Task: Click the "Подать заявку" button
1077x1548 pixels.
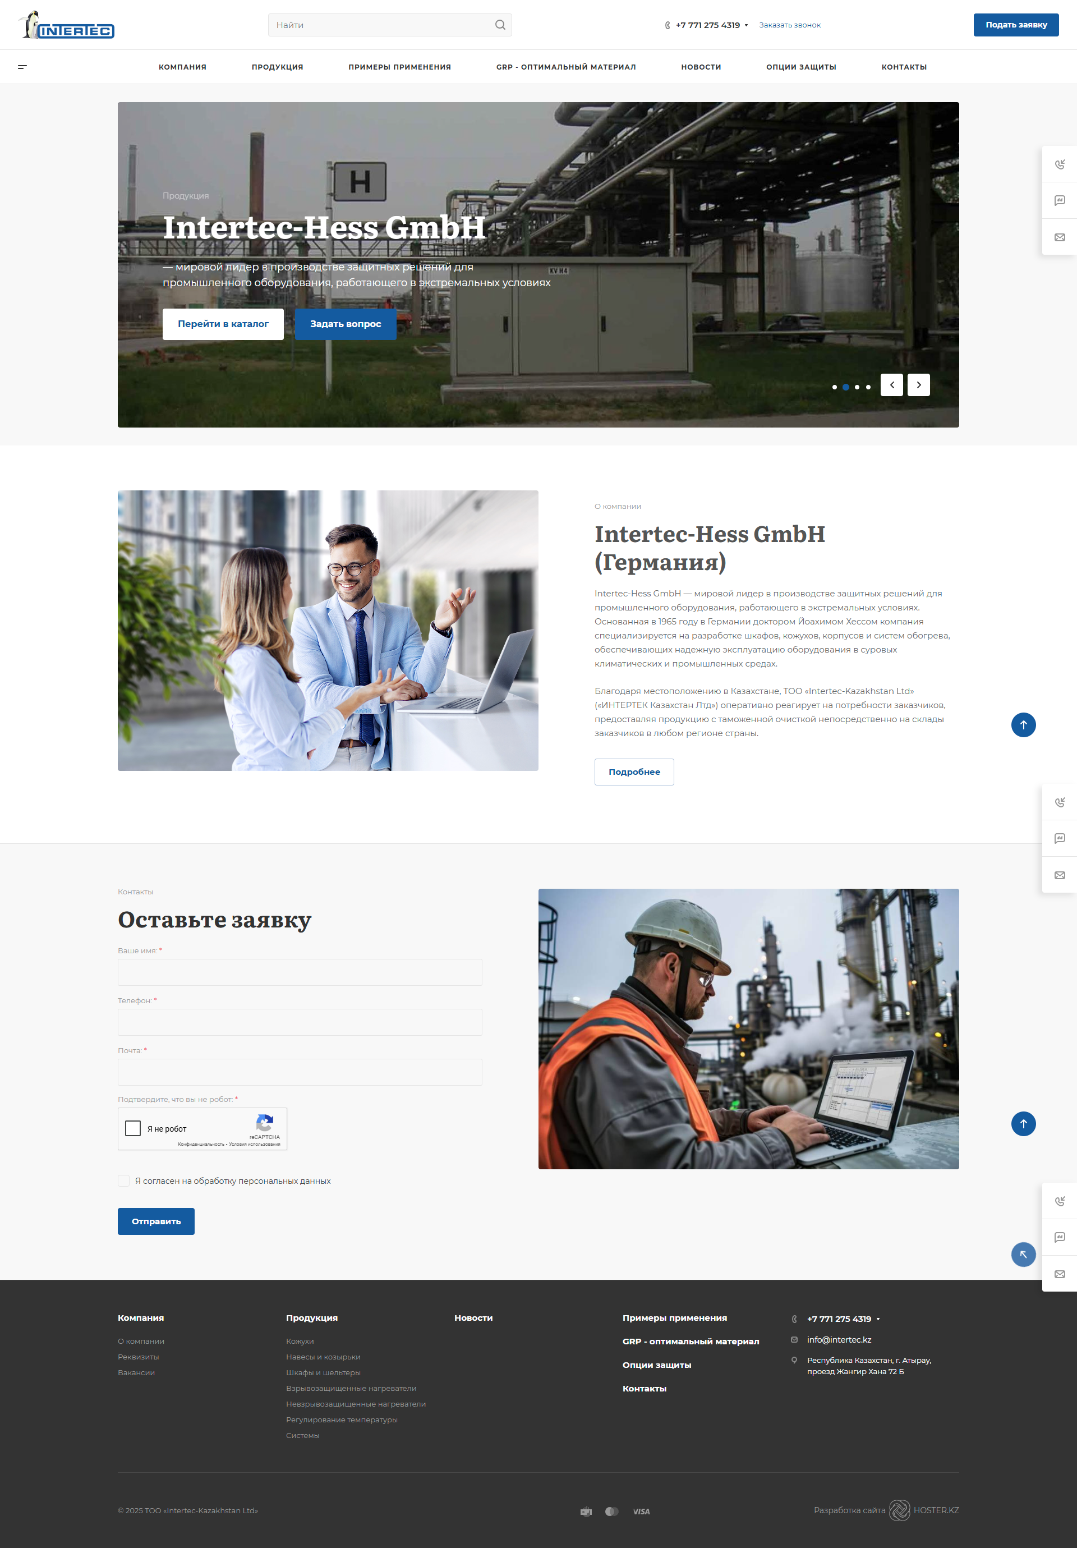Action: [1016, 25]
